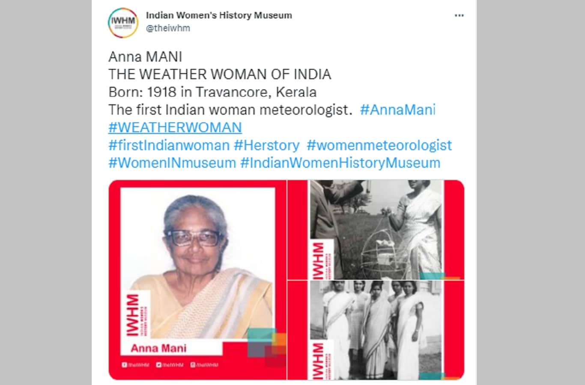Open the #womenmeteorologist hashtag
585x385 pixels.
click(379, 145)
